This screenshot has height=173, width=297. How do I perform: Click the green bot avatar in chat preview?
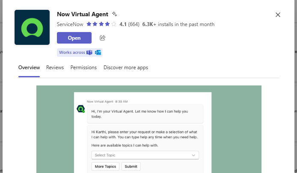[80, 109]
